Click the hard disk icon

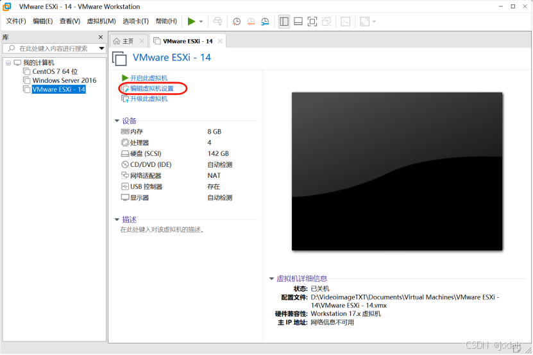(125, 153)
